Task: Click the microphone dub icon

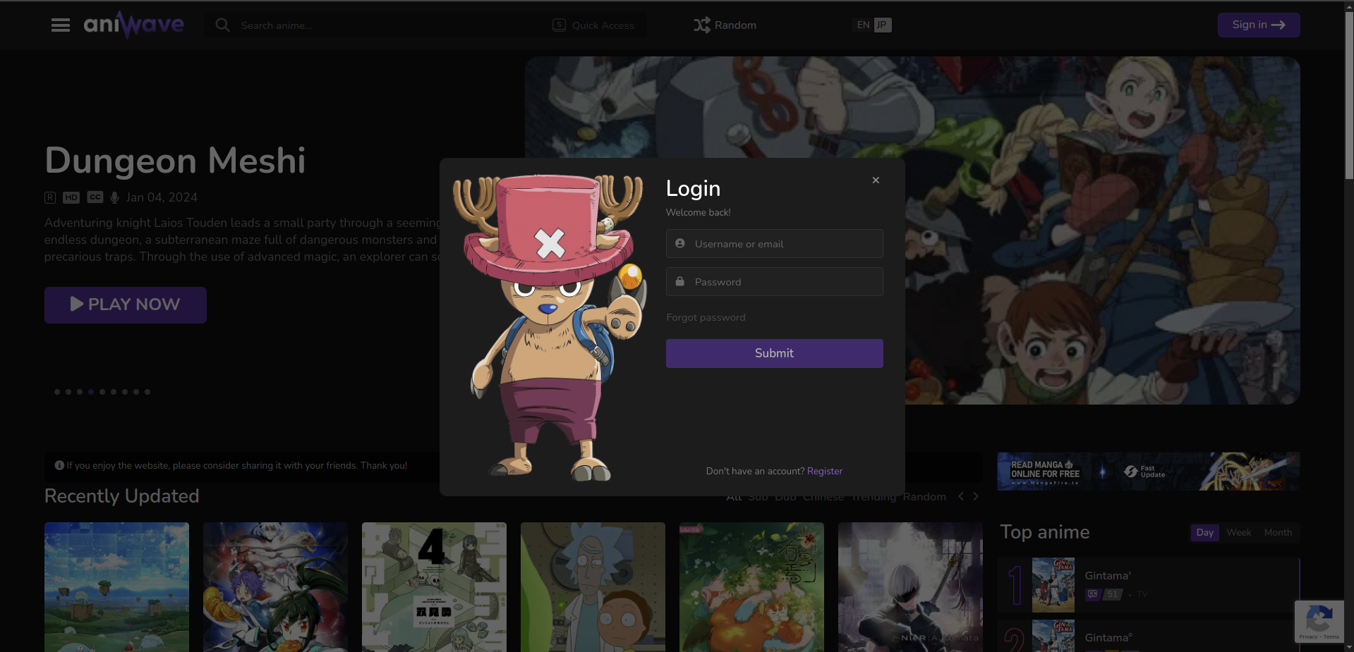Action: pos(114,197)
